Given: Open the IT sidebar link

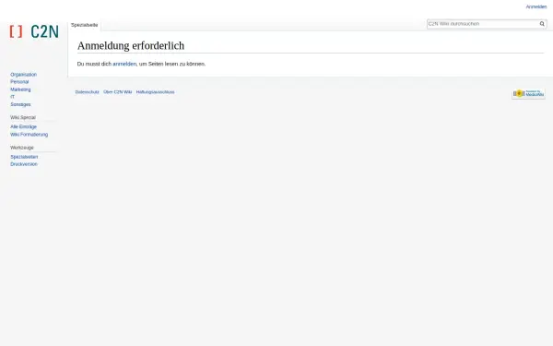Looking at the screenshot, I should [12, 97].
